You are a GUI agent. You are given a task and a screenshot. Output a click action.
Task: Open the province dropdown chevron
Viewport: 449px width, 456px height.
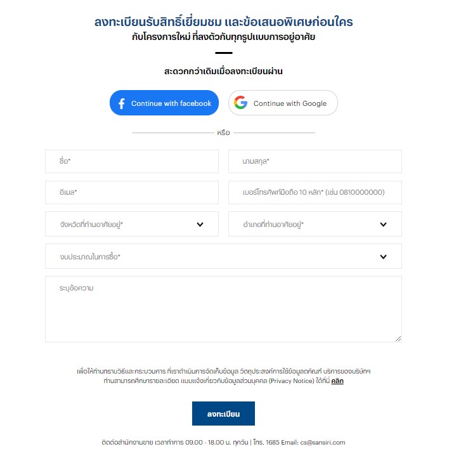tap(200, 225)
